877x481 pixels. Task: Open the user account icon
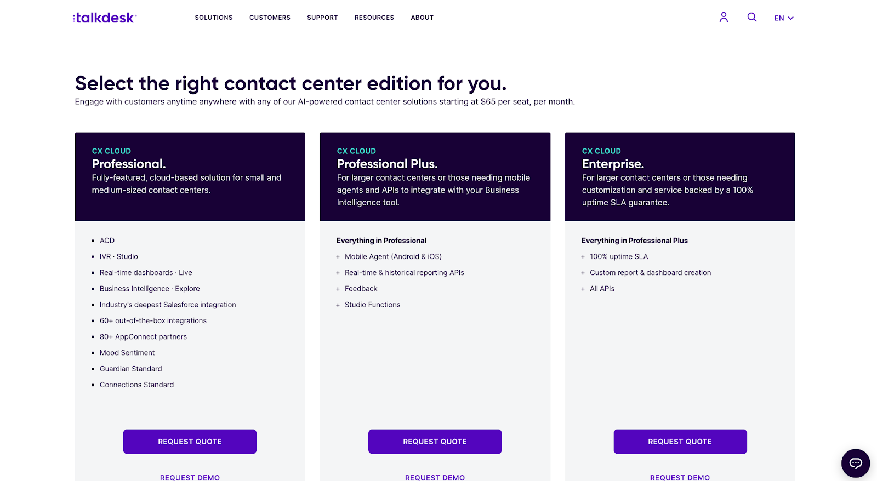tap(724, 18)
